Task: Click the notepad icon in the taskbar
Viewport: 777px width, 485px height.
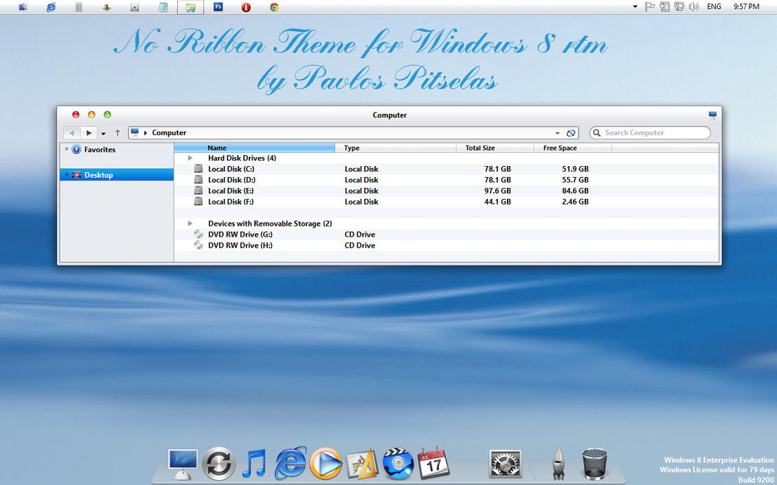Action: coord(162,7)
